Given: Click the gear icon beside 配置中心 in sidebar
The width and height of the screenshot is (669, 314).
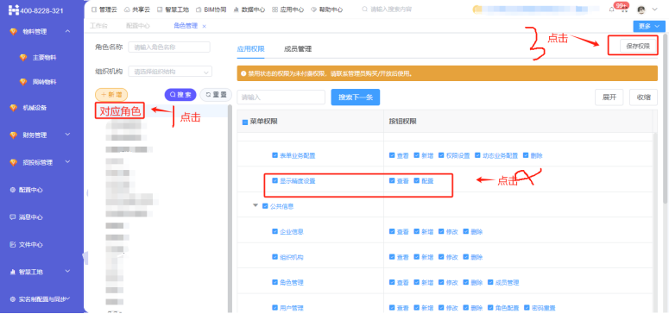Looking at the screenshot, I should (x=13, y=190).
